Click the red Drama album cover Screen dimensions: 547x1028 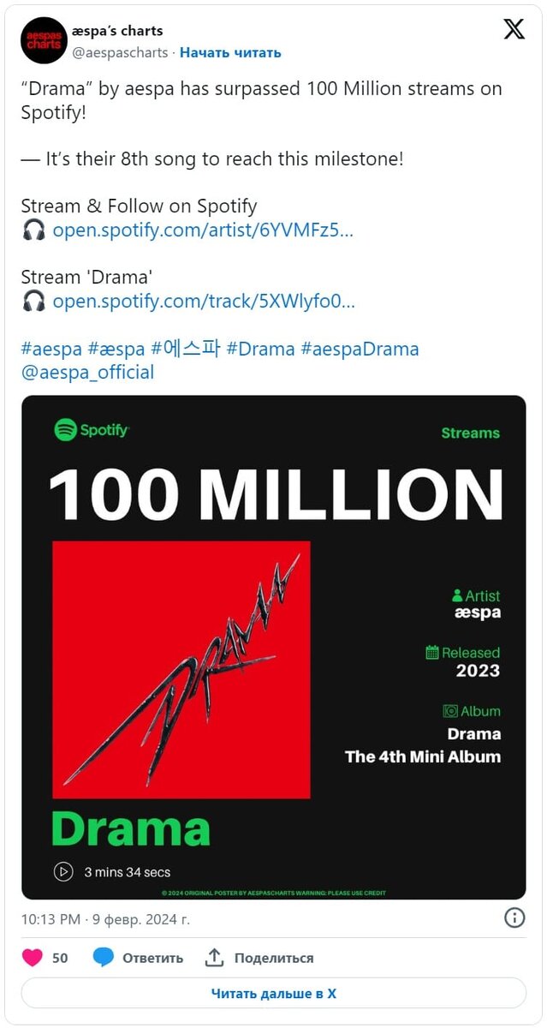coord(181,670)
